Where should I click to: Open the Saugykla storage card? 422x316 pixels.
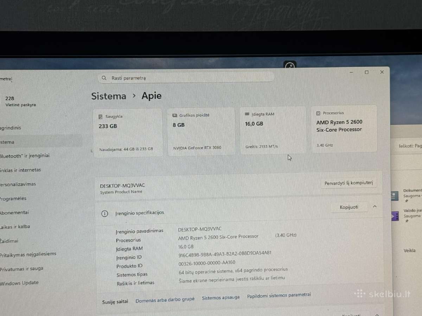pos(128,133)
